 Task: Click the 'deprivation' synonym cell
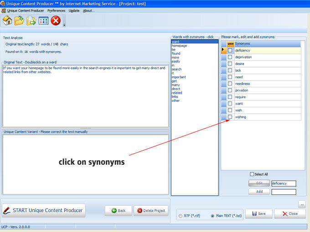(268, 57)
